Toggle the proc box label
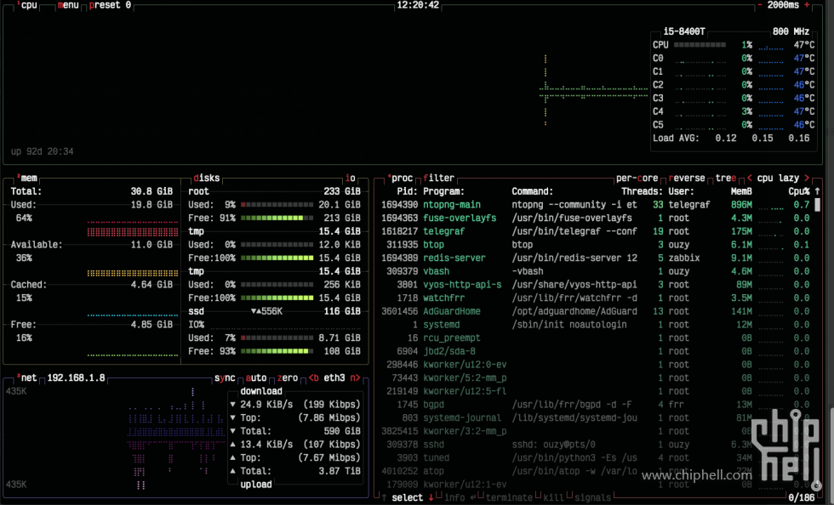834x505 pixels. click(x=400, y=178)
